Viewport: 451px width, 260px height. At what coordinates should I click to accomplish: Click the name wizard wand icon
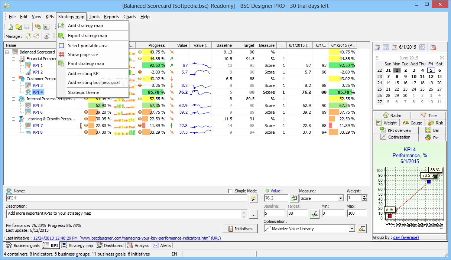pos(253,198)
